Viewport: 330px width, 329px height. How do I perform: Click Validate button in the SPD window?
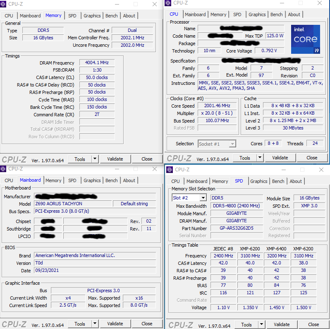(282, 324)
